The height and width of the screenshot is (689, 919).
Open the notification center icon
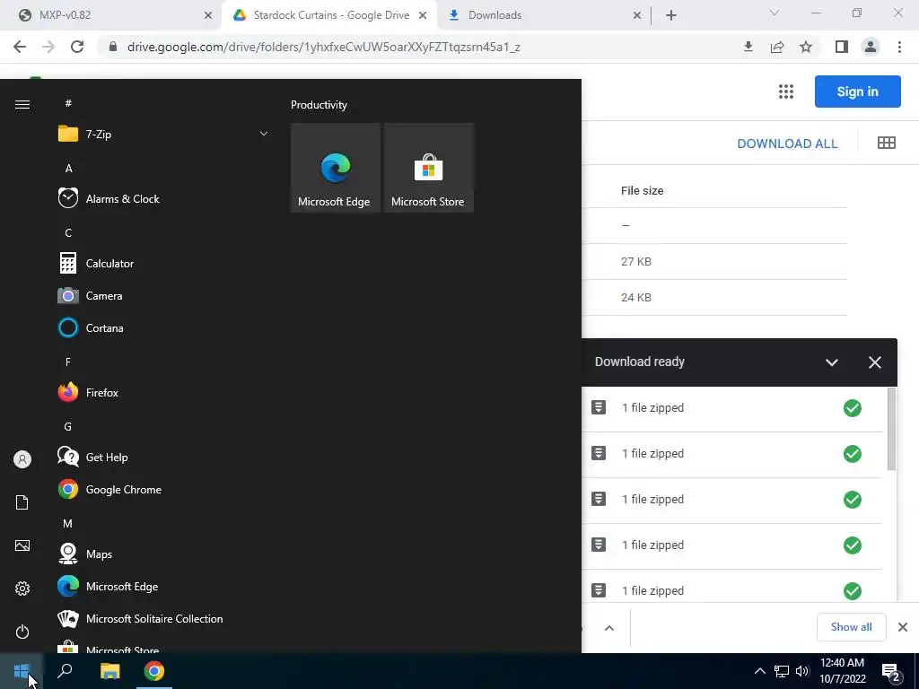(x=891, y=671)
